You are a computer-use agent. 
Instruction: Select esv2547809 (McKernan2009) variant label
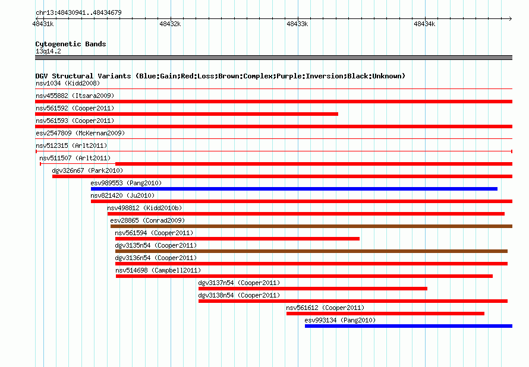80,133
